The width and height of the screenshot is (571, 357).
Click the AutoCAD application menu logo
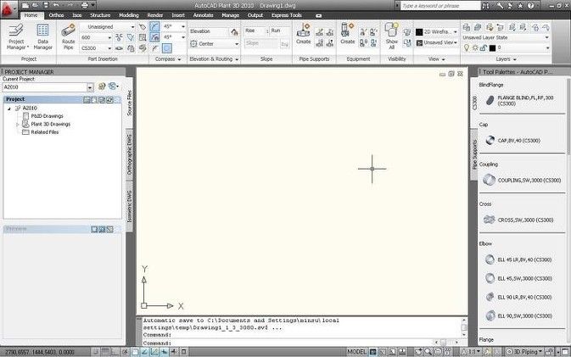tap(8, 8)
